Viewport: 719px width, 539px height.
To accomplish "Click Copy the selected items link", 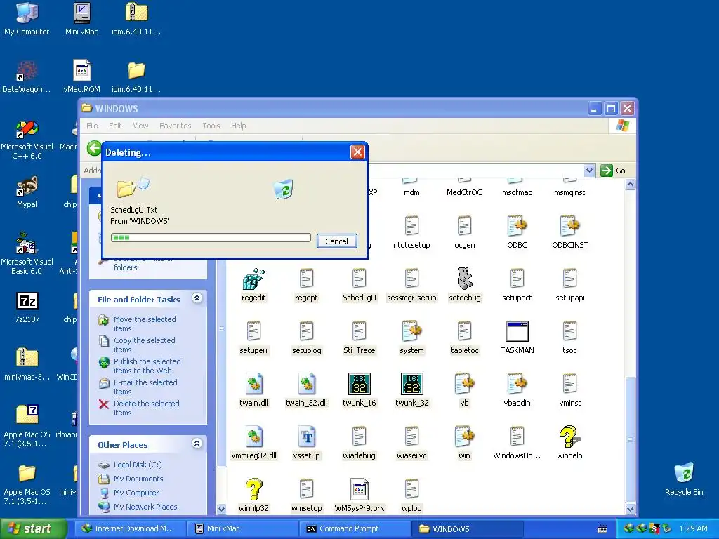I will (145, 345).
